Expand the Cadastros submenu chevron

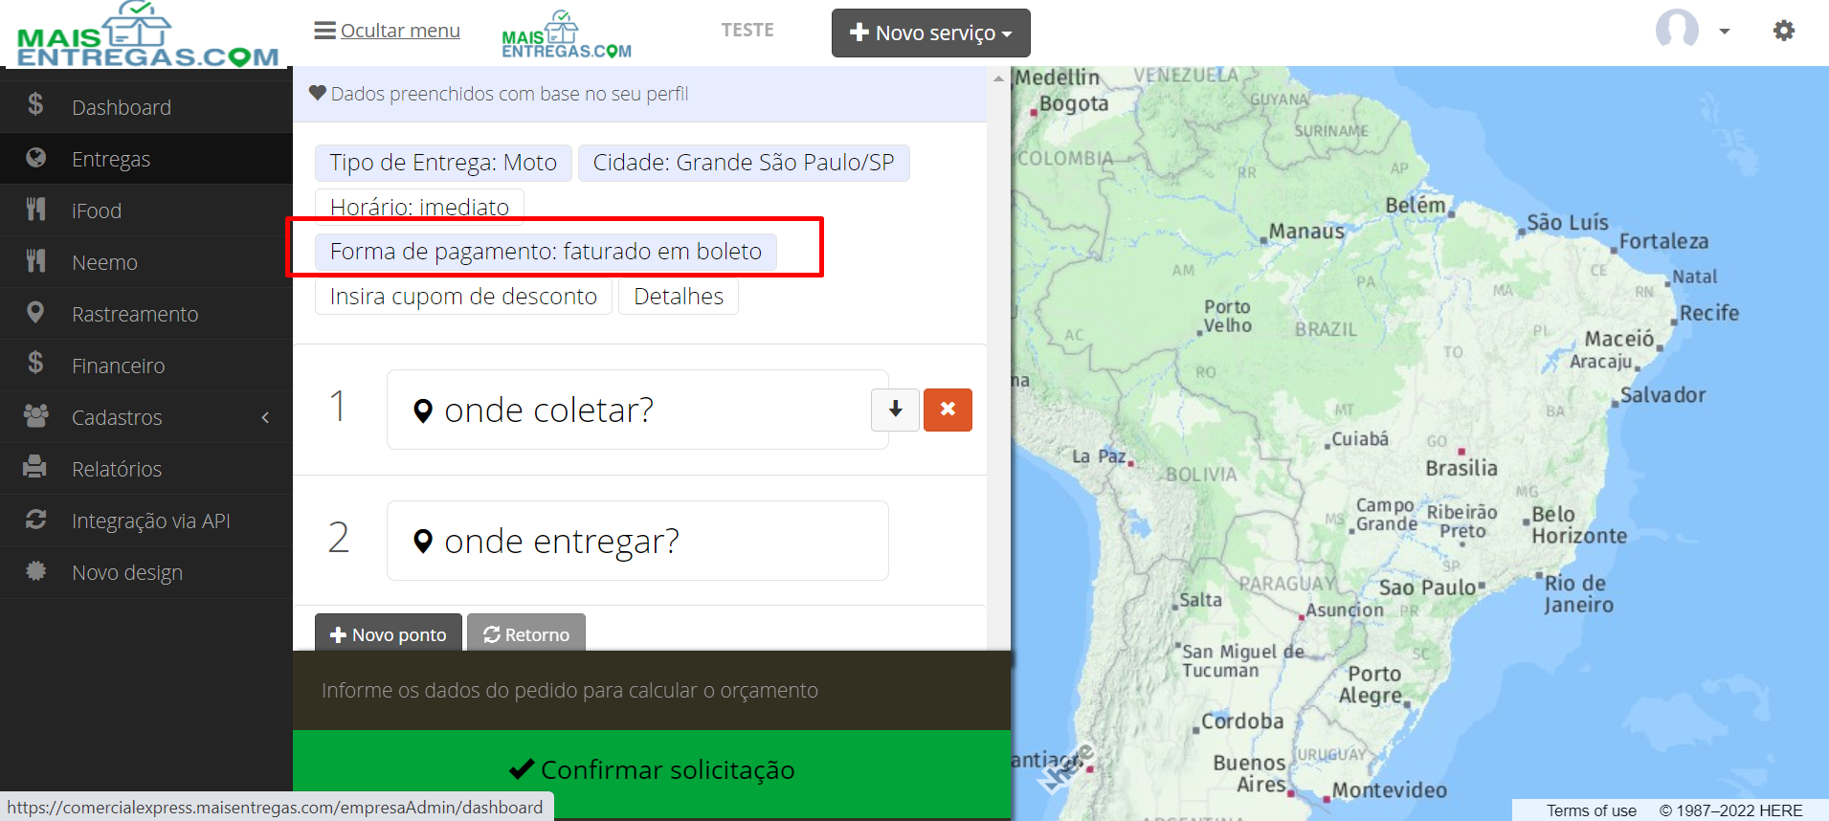click(265, 417)
